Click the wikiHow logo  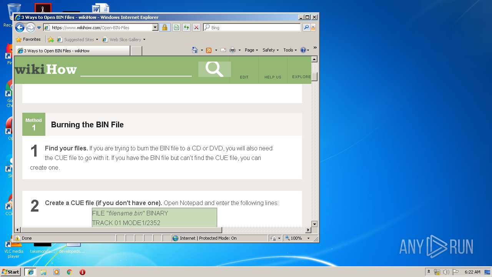click(x=46, y=70)
